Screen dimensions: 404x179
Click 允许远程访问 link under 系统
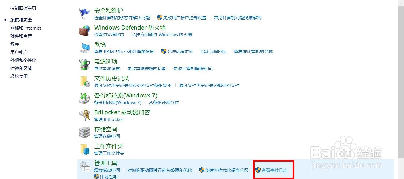click(180, 51)
